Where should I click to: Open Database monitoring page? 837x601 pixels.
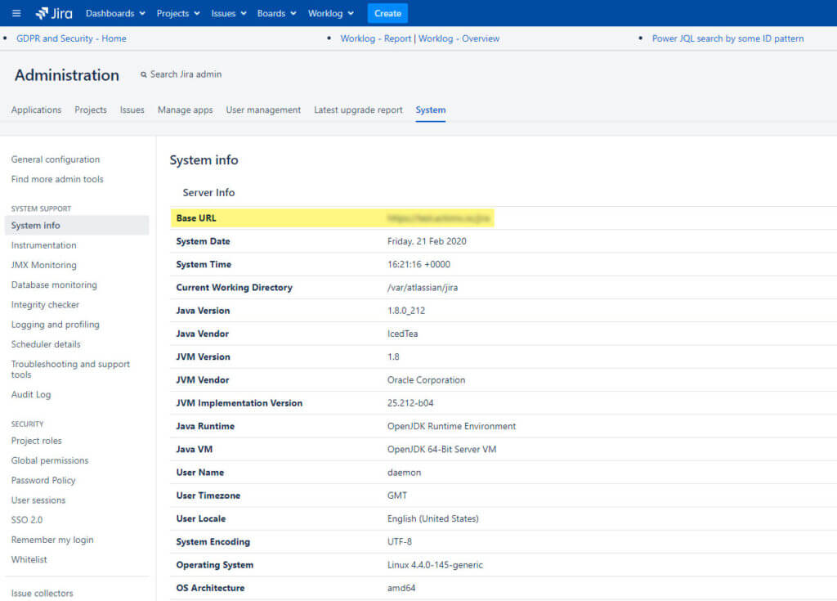tap(54, 285)
